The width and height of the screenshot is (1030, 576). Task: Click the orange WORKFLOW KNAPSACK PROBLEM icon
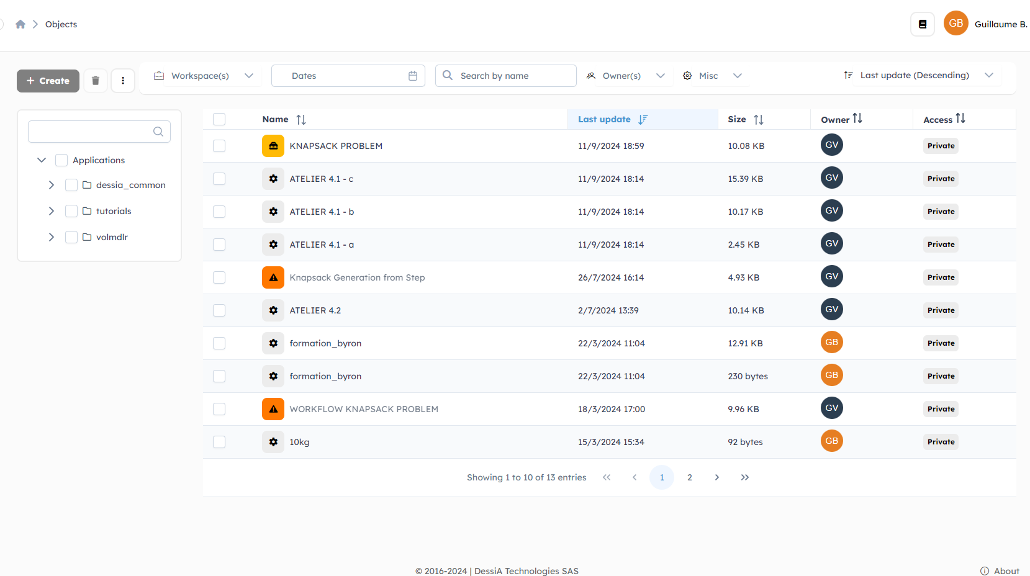[273, 409]
